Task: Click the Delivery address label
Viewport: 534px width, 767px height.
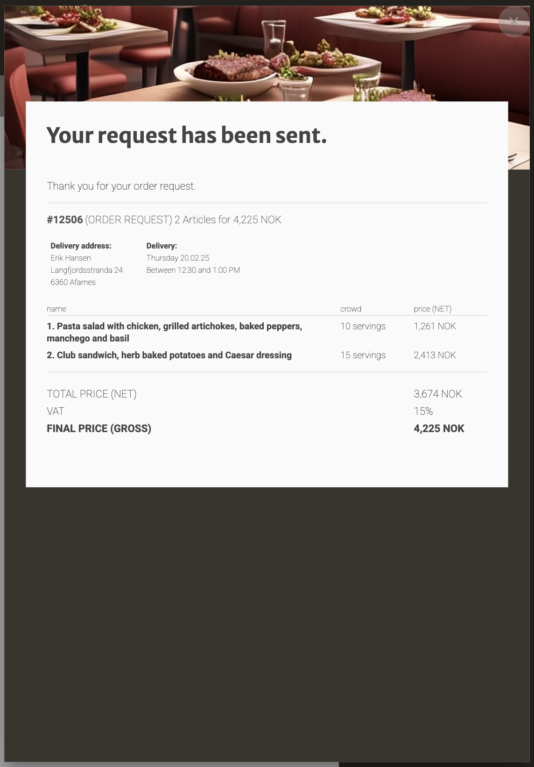Action: coord(81,246)
